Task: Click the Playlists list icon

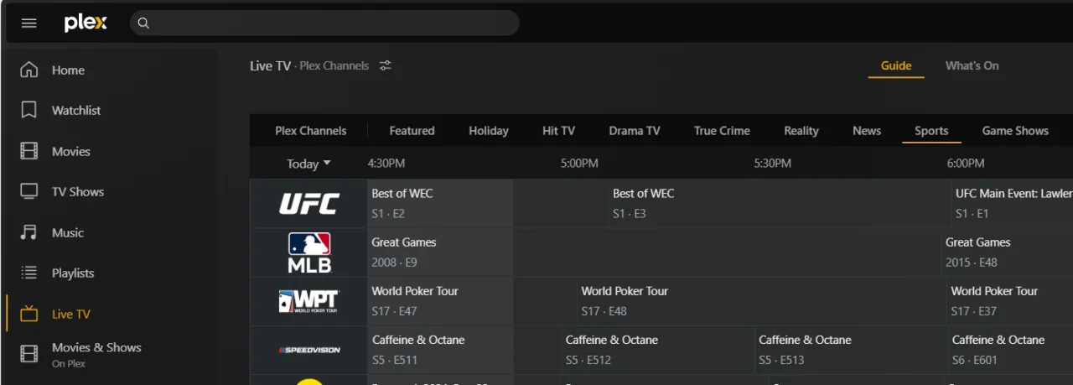Action: pos(29,273)
